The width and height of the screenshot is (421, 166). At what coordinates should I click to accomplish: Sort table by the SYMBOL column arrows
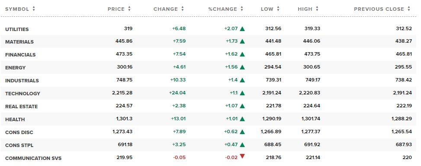coord(34,9)
